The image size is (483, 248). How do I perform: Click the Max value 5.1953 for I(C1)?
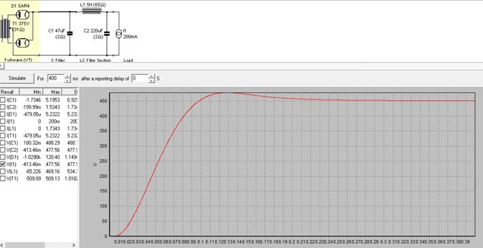tap(53, 100)
